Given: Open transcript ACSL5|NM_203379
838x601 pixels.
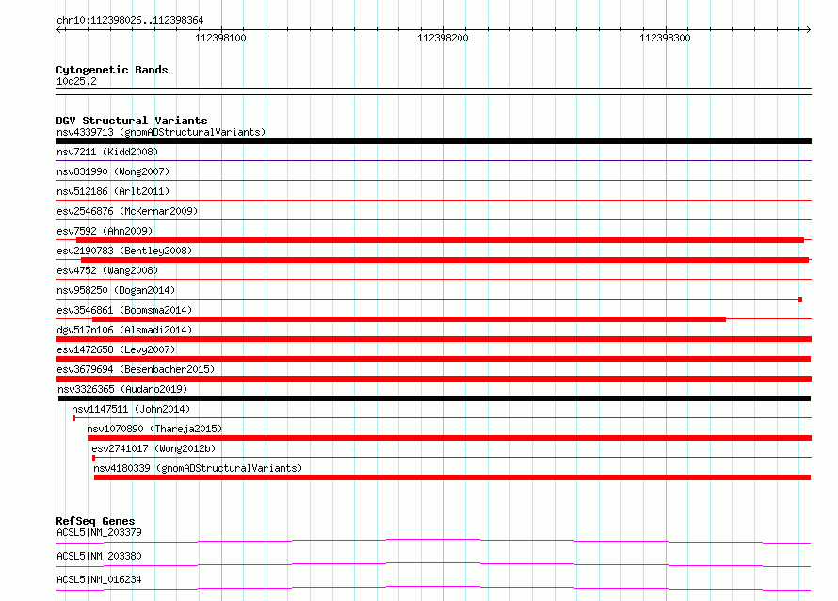Looking at the screenshot, I should [x=99, y=532].
